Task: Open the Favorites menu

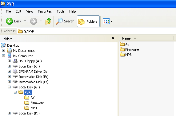Action: 45,11
